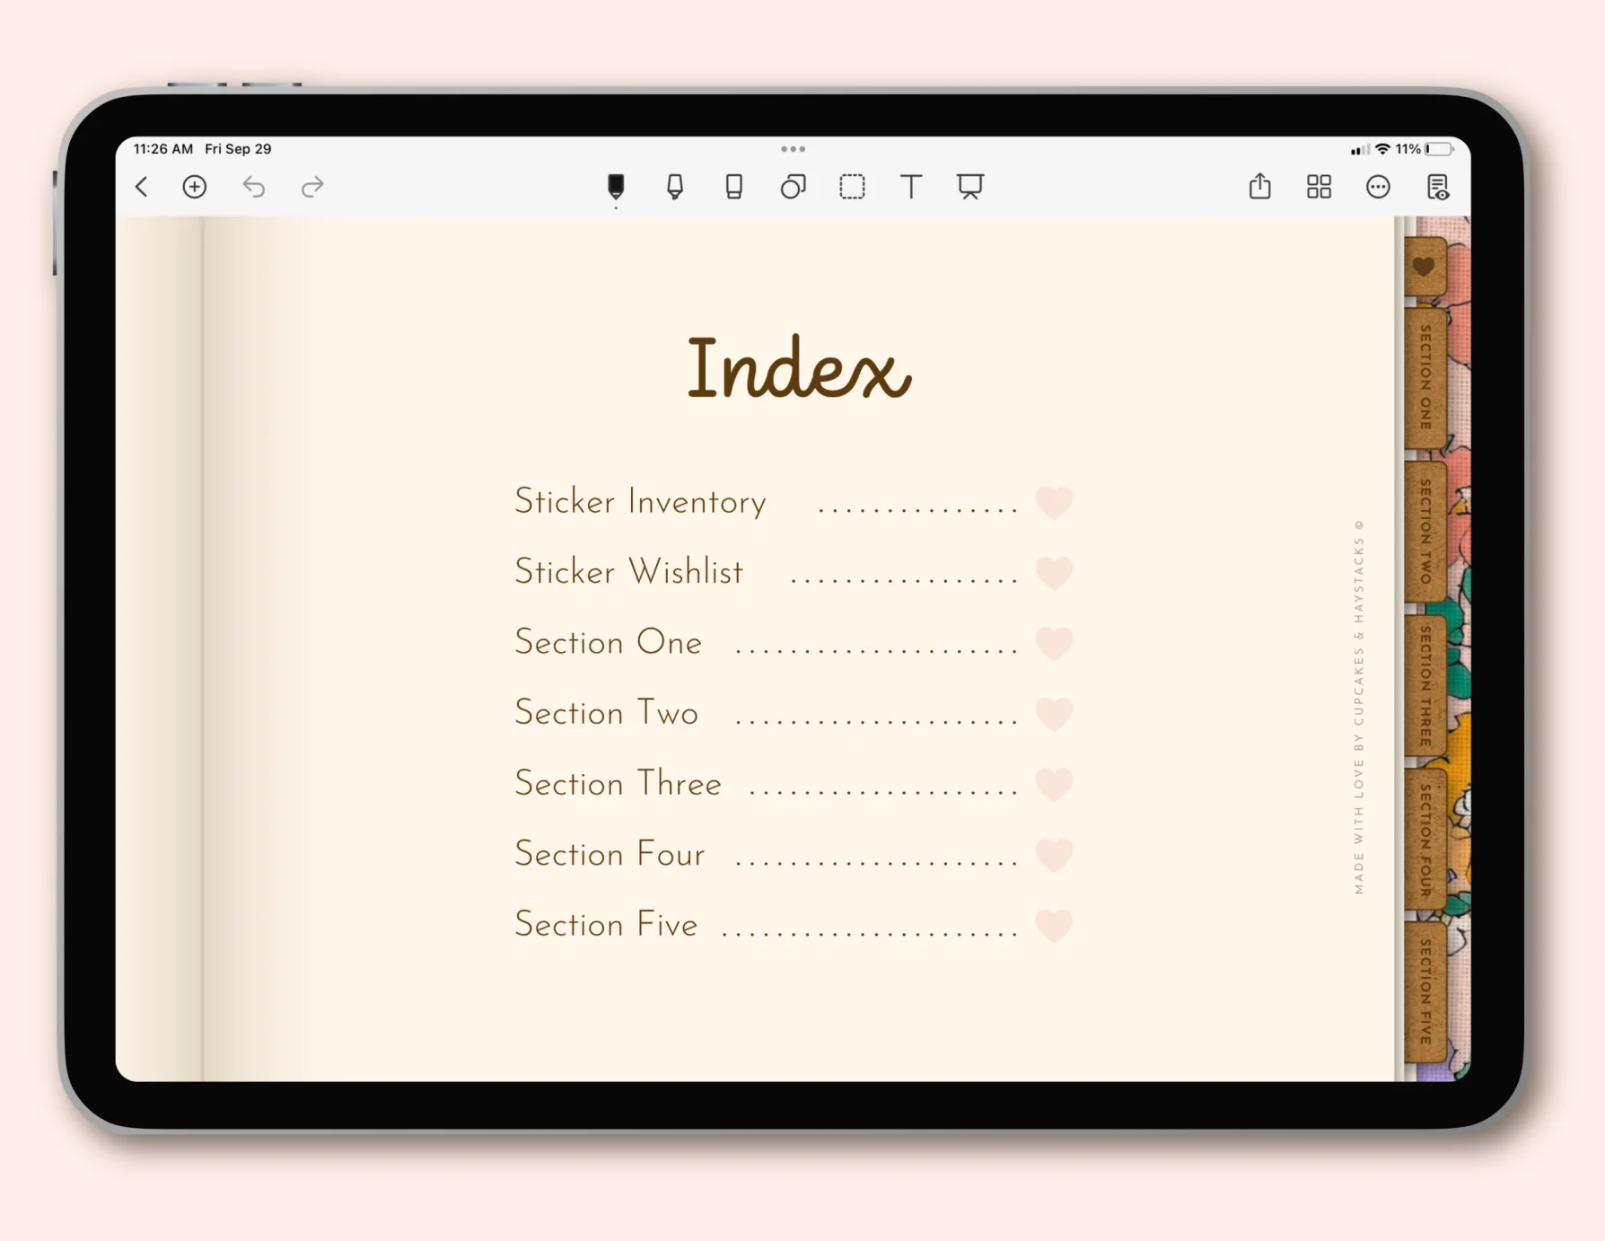Follow the Section Four index link
The width and height of the screenshot is (1605, 1241).
pos(610,853)
